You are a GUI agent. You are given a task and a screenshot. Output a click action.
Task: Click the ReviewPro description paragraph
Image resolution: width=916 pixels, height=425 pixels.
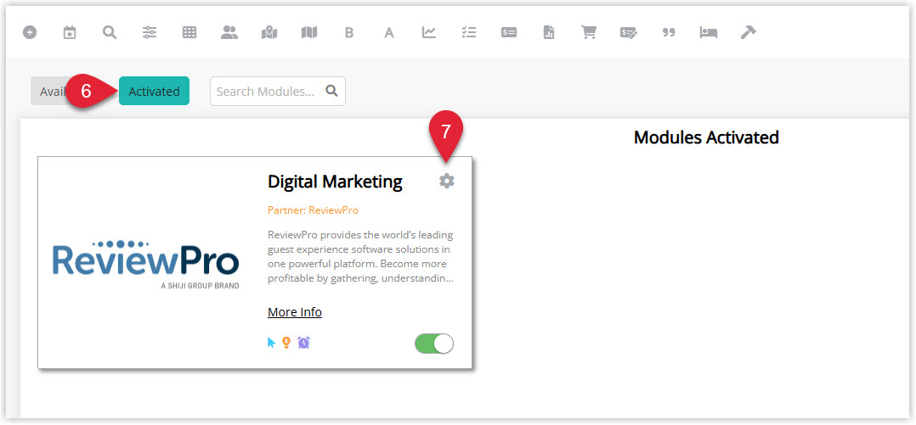(x=360, y=256)
